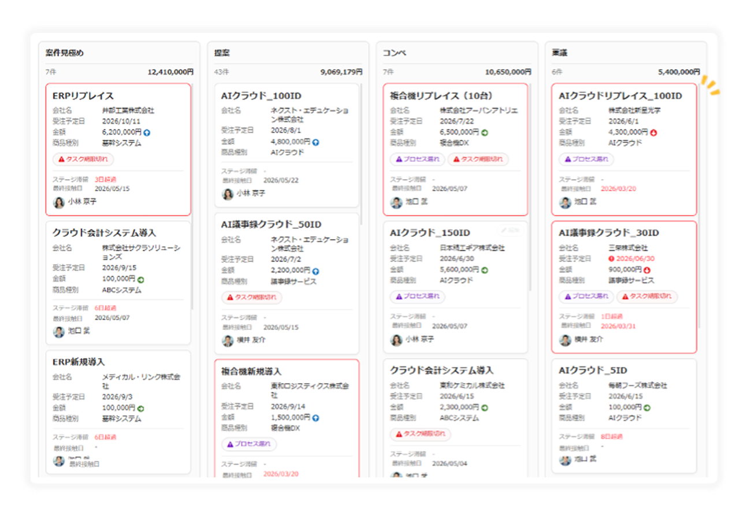Click the プロセス漏れ tag on the AIクラウド_150ID card
The height and width of the screenshot is (520, 751).
pyautogui.click(x=418, y=296)
